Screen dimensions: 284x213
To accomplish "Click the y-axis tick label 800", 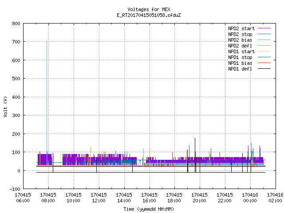I will (16, 24).
